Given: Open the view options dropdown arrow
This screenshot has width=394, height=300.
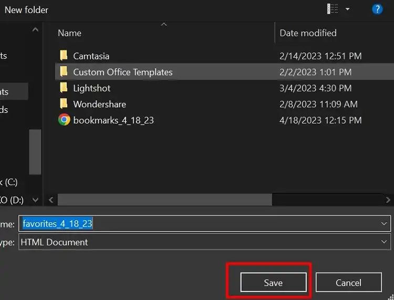Looking at the screenshot, I should point(348,9).
